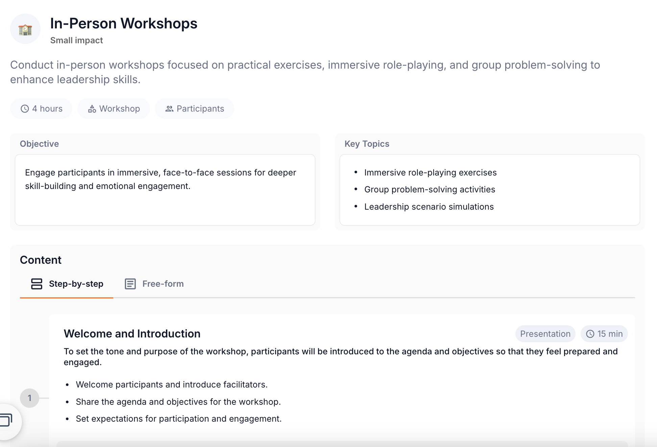Click the shapes icon on Workshop chip
This screenshot has height=447, width=657.
tap(92, 109)
